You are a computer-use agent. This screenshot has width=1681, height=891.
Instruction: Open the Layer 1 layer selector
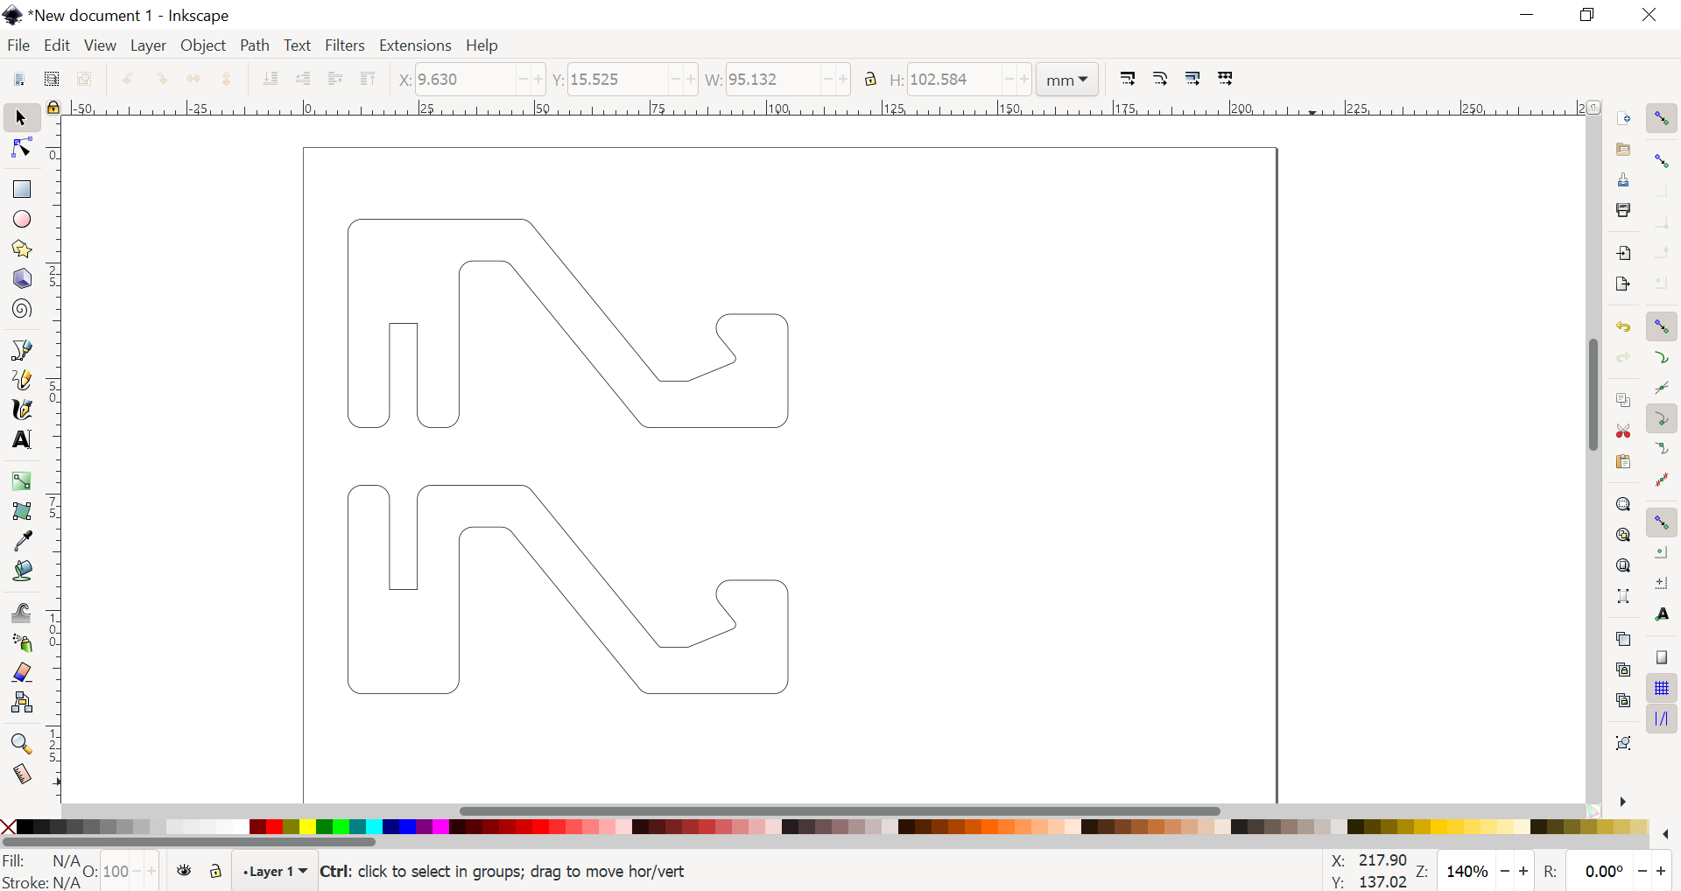274,872
